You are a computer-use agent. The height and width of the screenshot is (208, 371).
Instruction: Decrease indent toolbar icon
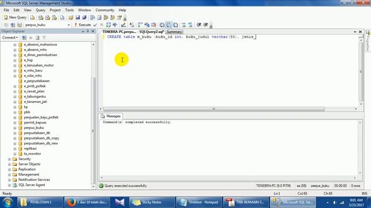tap(199, 25)
